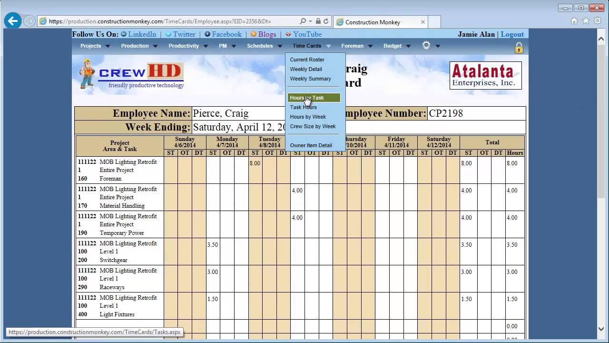The height and width of the screenshot is (343, 609).
Task: Open the Facebook link
Action: (x=227, y=34)
